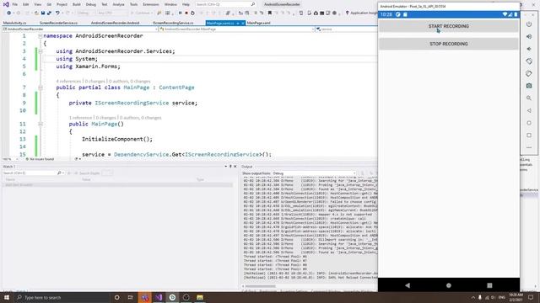Open the Debug menu
Image resolution: width=540 pixels, height=303 pixels.
point(91,4)
